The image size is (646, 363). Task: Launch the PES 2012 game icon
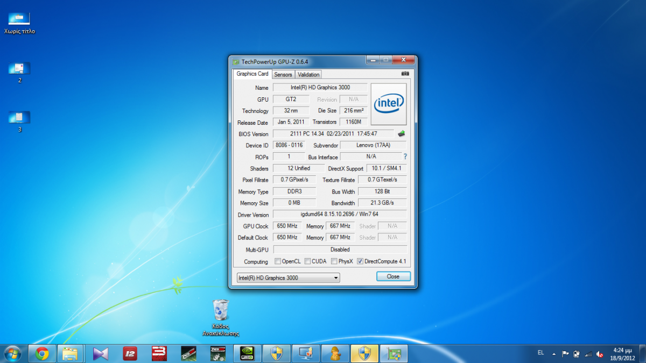(x=188, y=353)
